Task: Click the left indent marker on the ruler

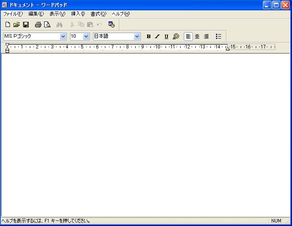Action: point(7,49)
